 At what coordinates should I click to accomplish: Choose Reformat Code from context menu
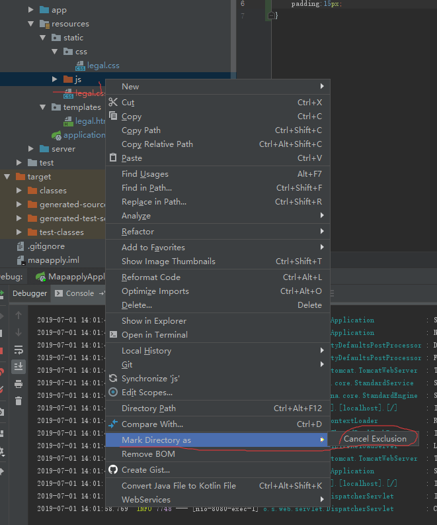pos(151,277)
